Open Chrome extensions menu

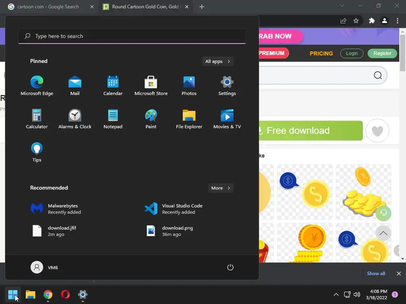point(372,21)
